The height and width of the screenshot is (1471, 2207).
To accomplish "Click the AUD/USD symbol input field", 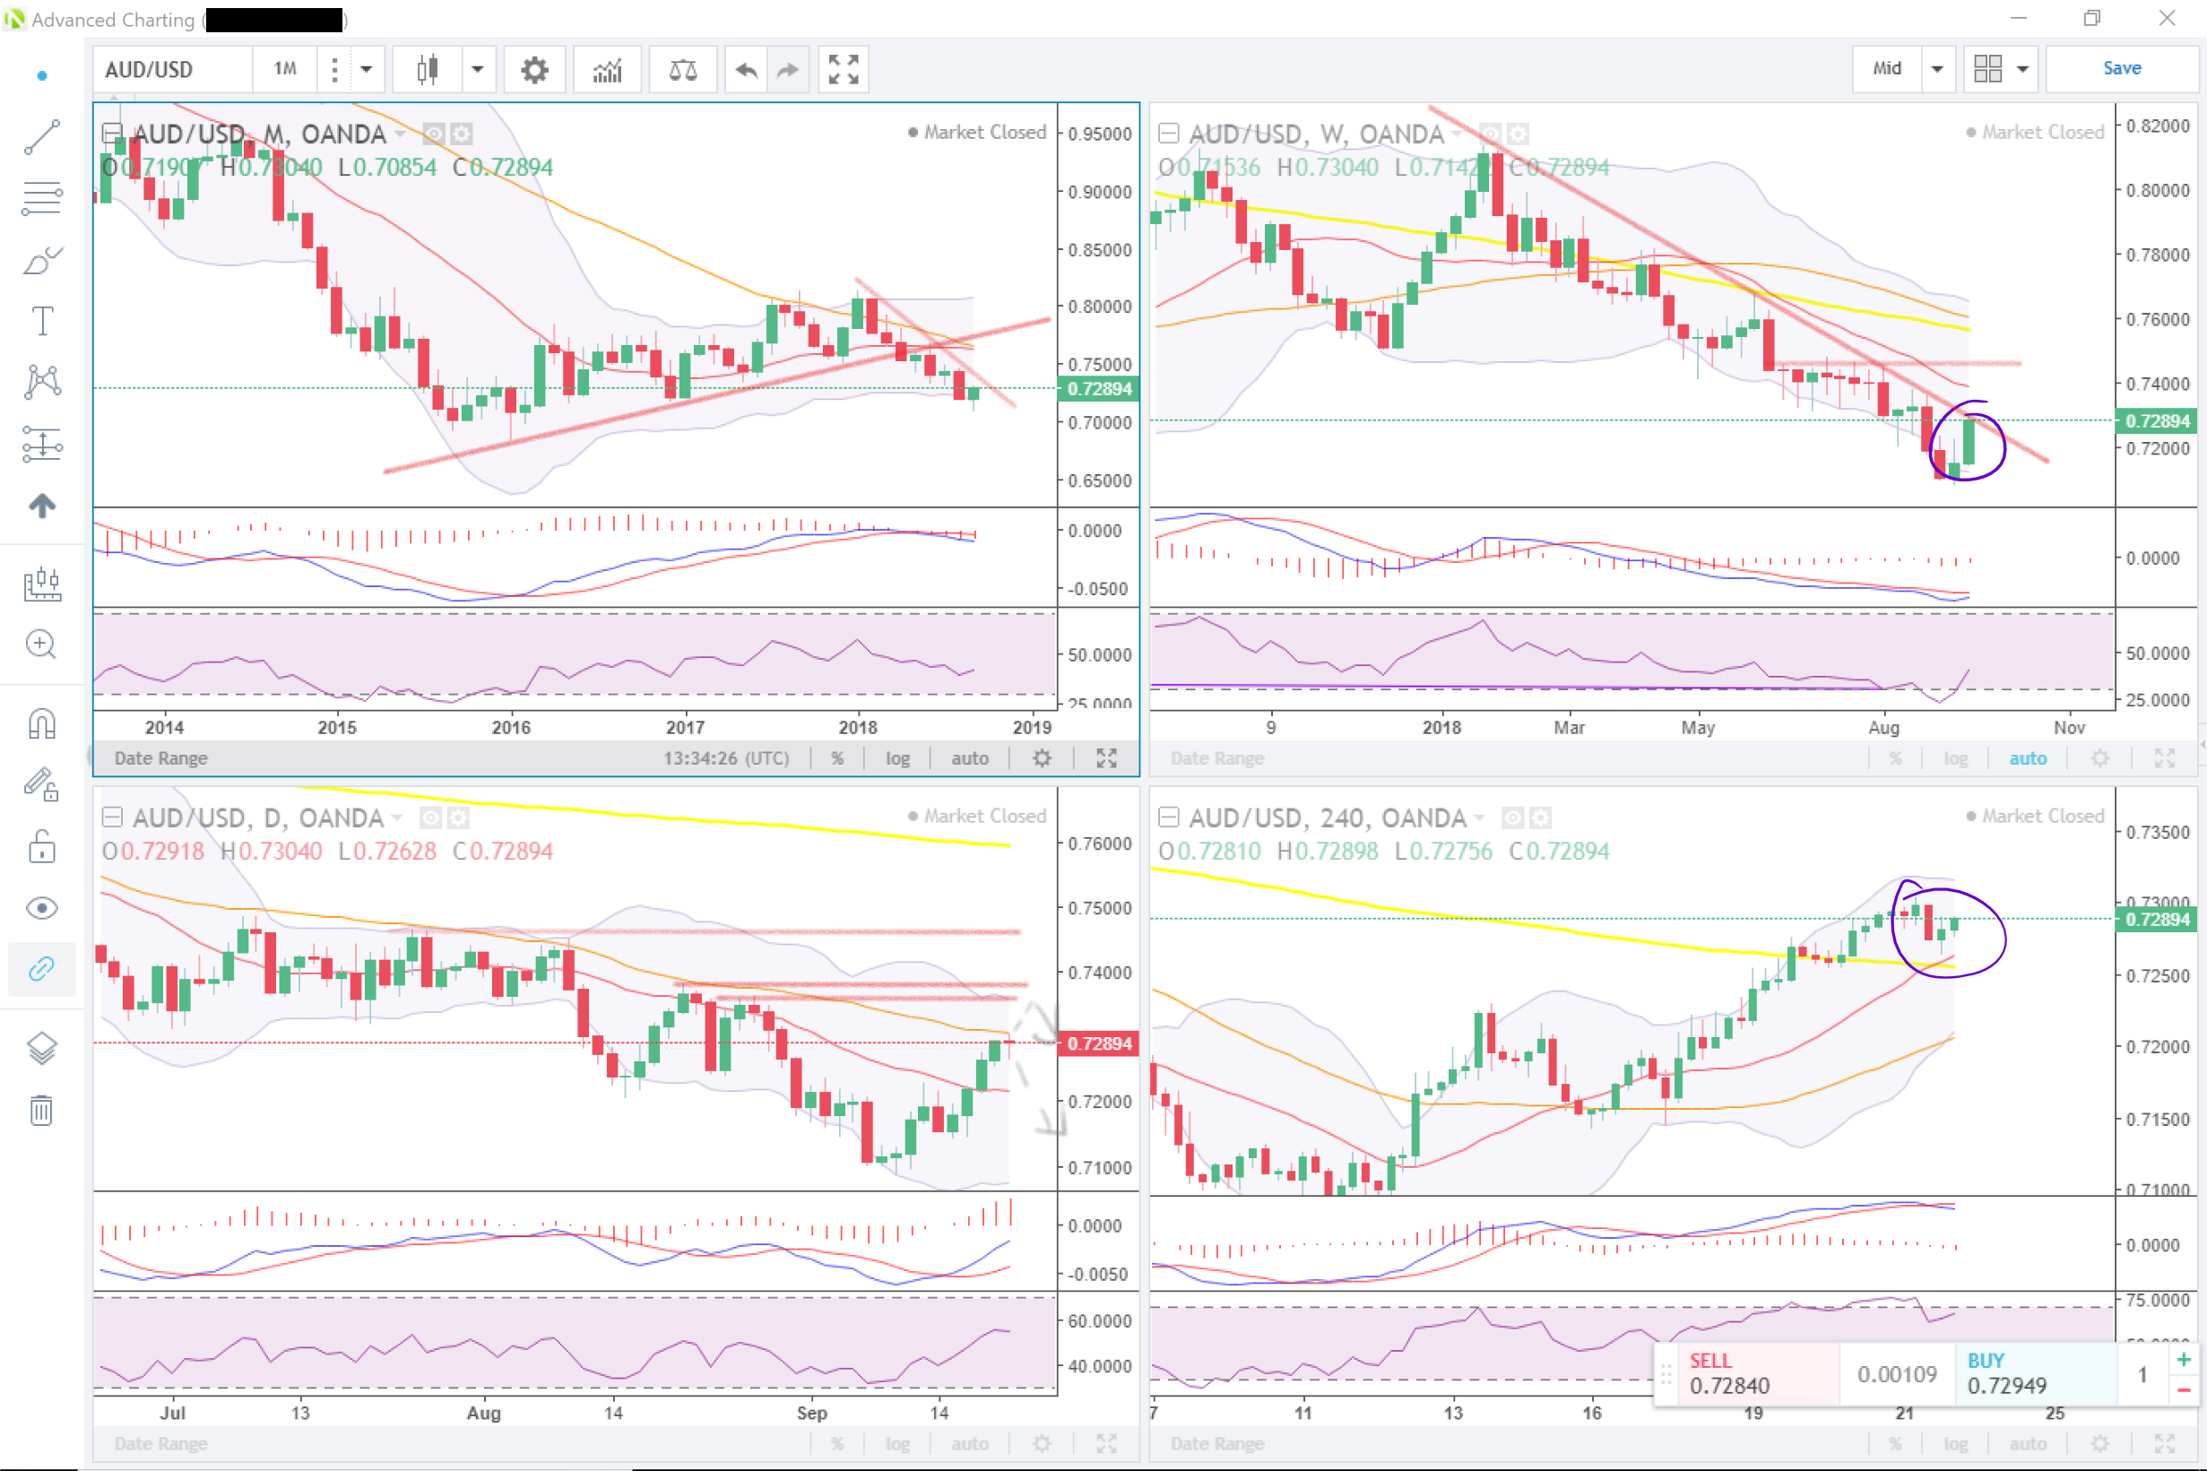I will (x=174, y=69).
